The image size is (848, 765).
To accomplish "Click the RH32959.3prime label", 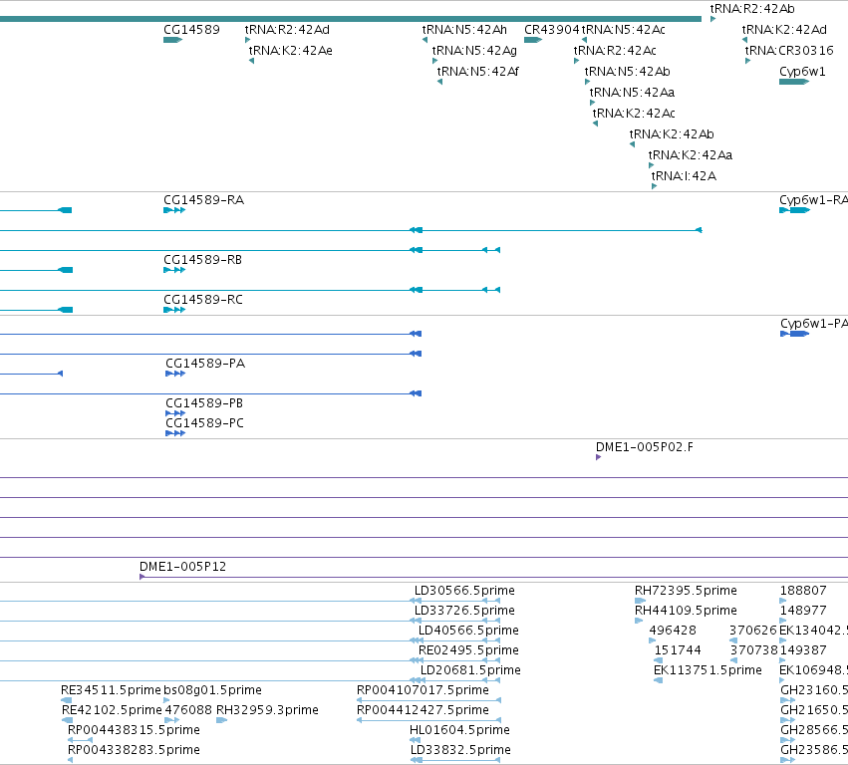I will tap(267, 710).
